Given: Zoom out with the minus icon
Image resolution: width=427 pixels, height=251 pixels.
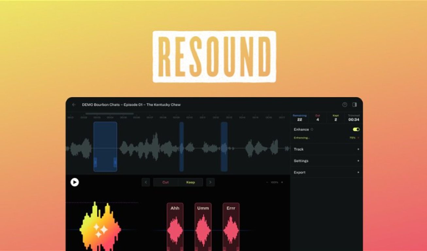Looking at the screenshot, I should pos(267,182).
